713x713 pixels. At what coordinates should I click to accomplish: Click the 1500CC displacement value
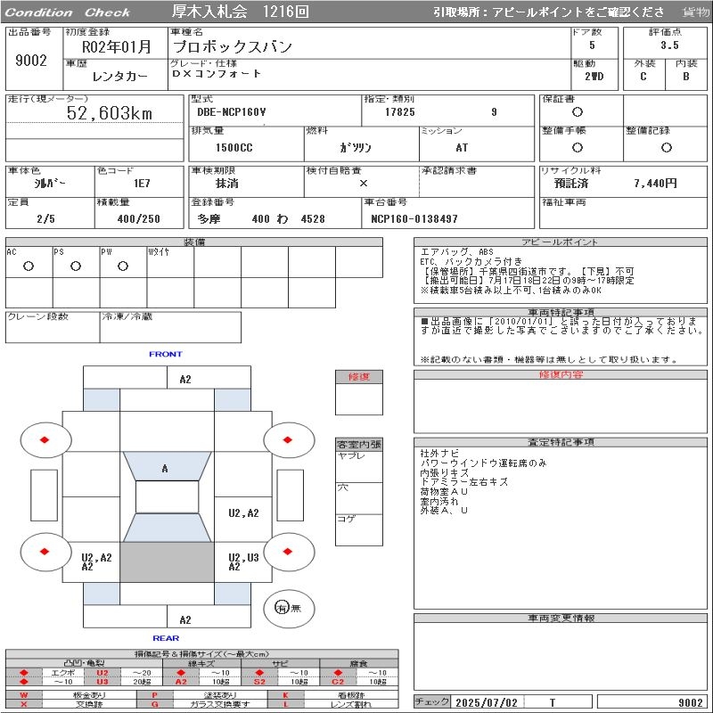(x=234, y=148)
